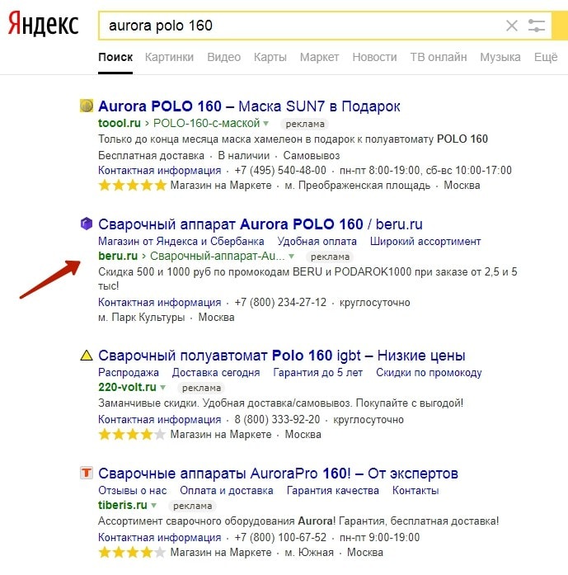Open Контактная информация for tiberis.ru
The height and width of the screenshot is (575, 568).
click(x=159, y=538)
